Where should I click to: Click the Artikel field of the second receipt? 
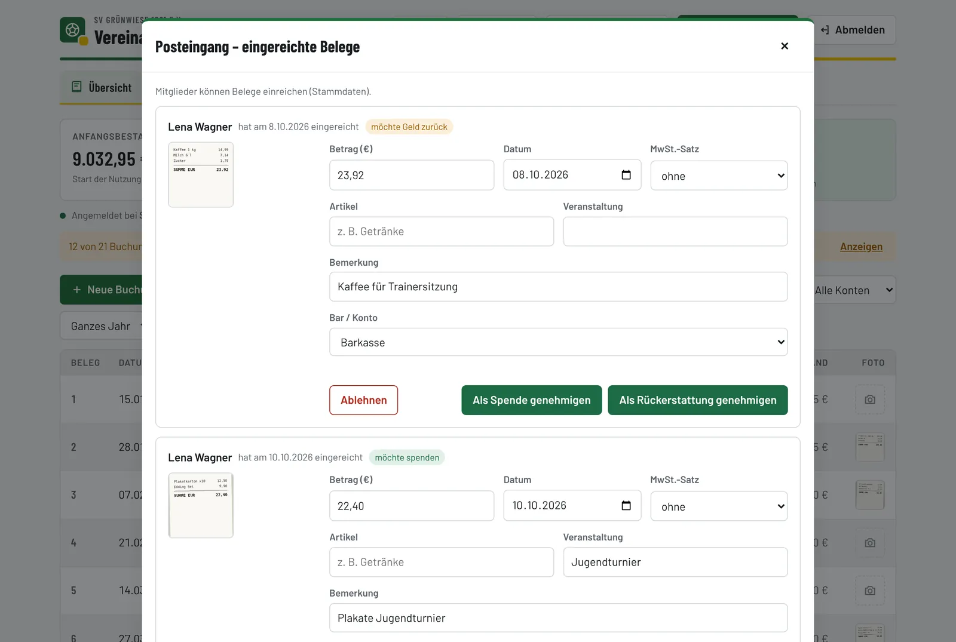[442, 562]
